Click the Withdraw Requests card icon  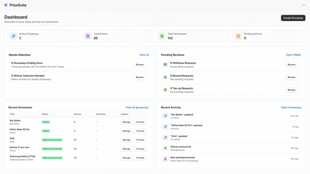(165, 65)
